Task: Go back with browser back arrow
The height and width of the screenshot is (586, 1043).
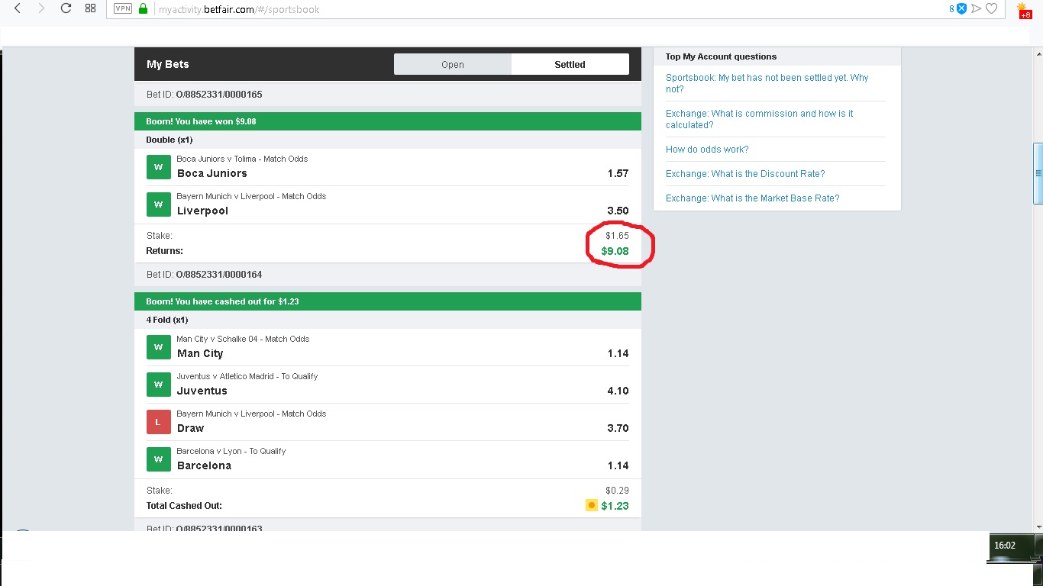Action: (18, 8)
